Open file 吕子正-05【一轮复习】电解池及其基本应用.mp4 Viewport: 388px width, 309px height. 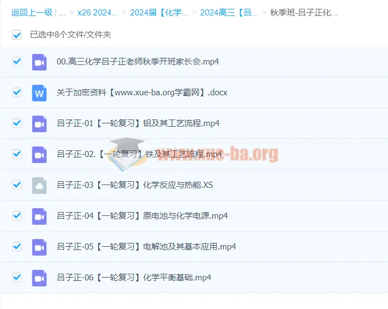click(146, 247)
